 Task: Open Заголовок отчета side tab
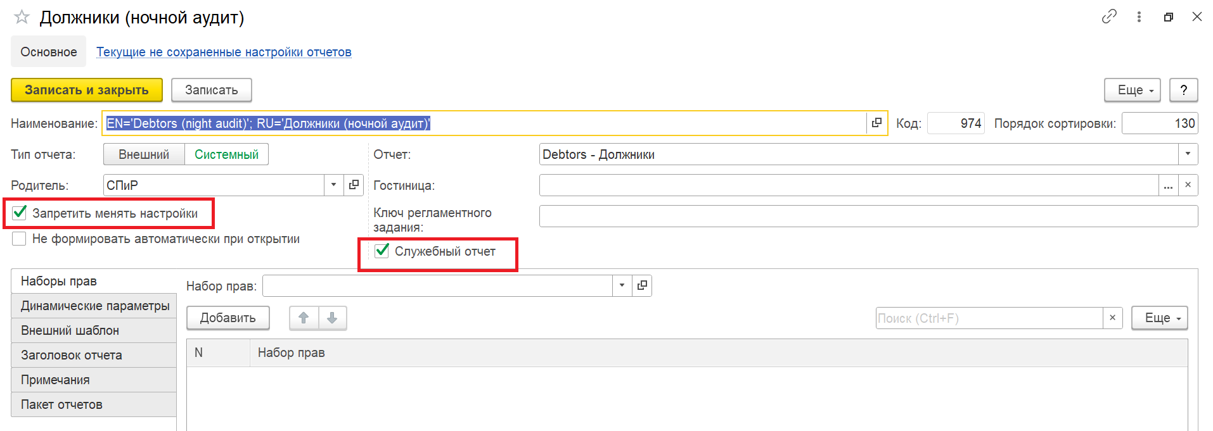coord(94,355)
